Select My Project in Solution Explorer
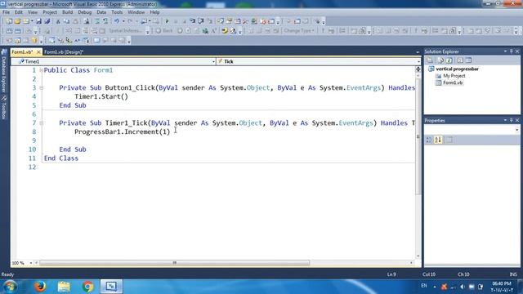This screenshot has height=294, width=523. pyautogui.click(x=454, y=76)
